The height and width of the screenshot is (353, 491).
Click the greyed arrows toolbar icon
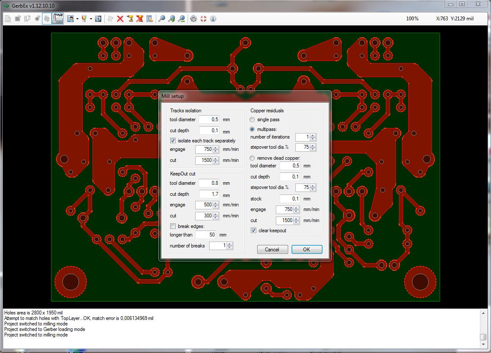pyautogui.click(x=27, y=19)
